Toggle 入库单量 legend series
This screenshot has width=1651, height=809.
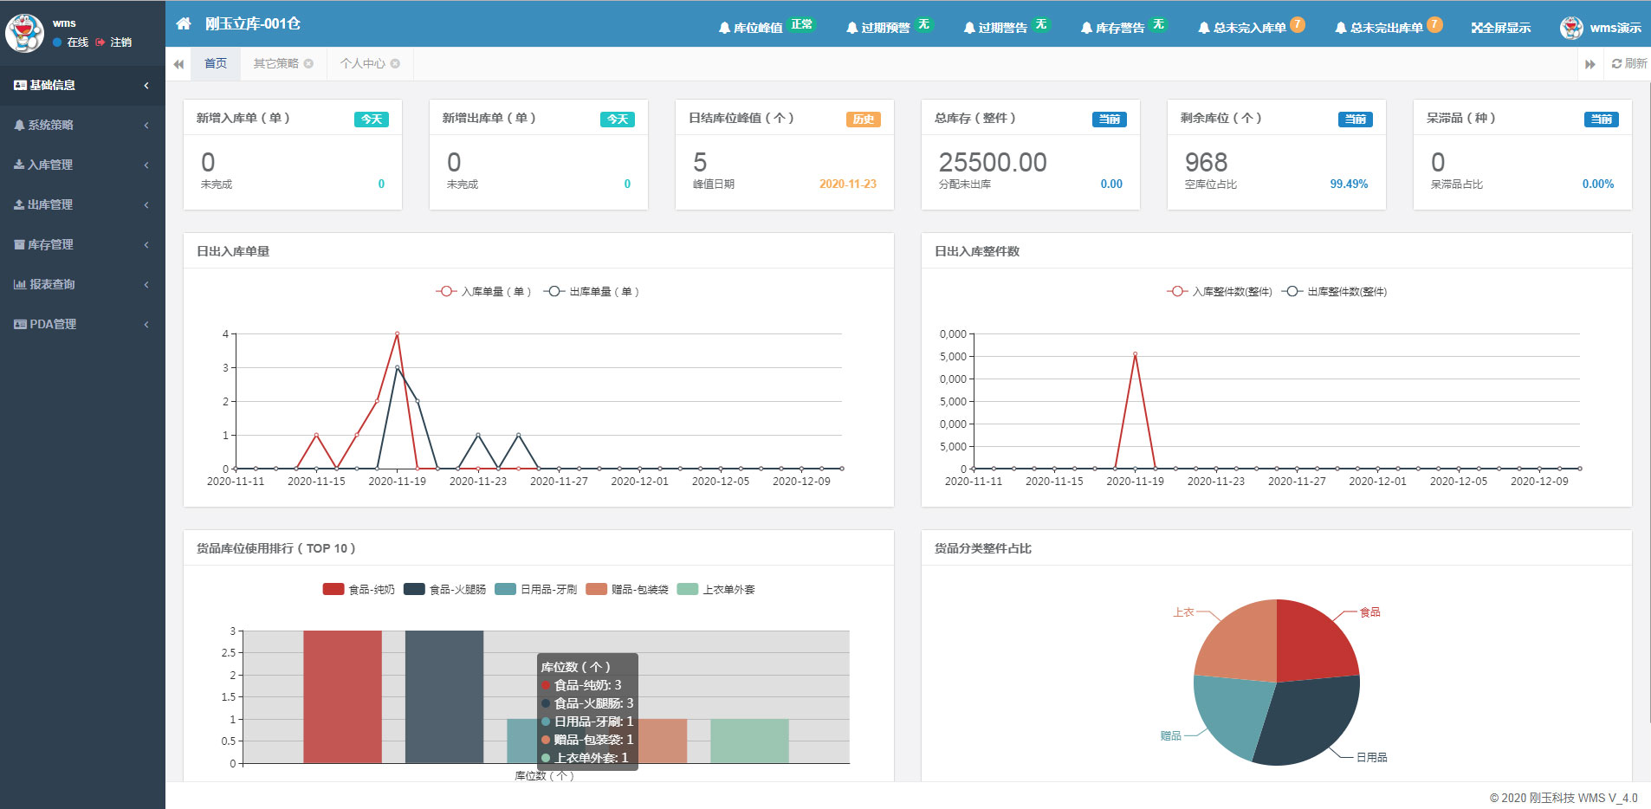pyautogui.click(x=483, y=291)
